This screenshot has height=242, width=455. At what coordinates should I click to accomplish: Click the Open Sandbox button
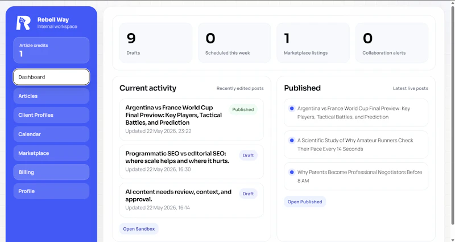[x=139, y=229]
